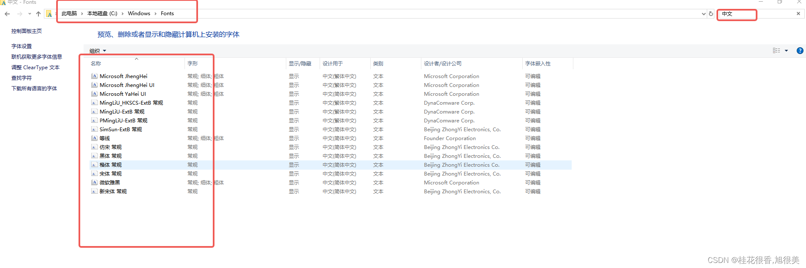This screenshot has width=806, height=268.
Task: Open 下载所有语言的字体 link
Action: point(34,89)
